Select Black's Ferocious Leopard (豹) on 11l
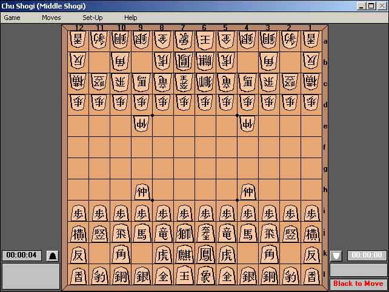 coord(99,276)
